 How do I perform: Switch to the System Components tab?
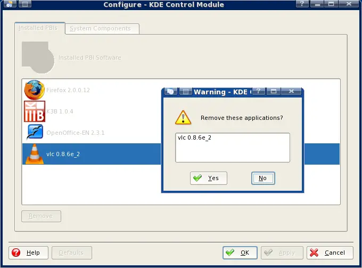pyautogui.click(x=102, y=29)
